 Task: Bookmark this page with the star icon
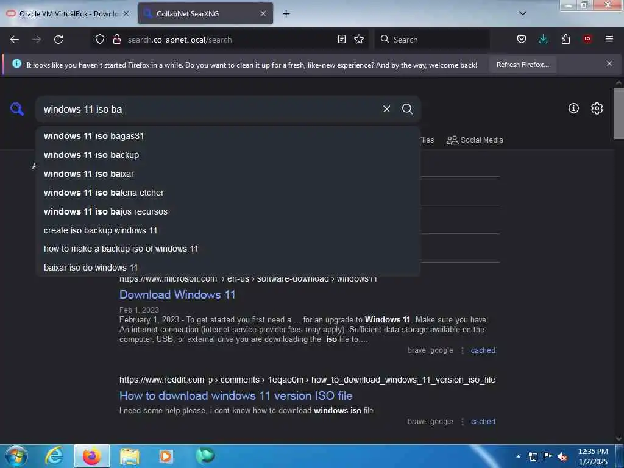(x=359, y=39)
